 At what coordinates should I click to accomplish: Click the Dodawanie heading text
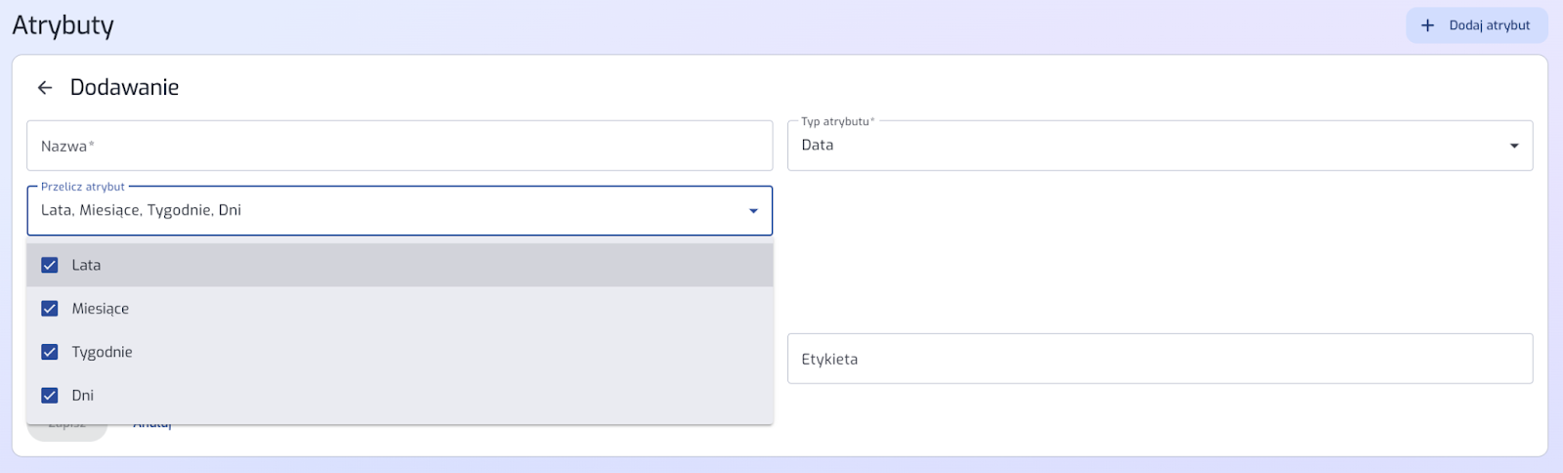point(124,88)
